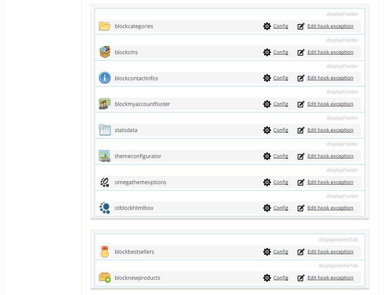Click the edit pencil icon for blockcontactinfos
This screenshot has width=387, height=295.
(301, 78)
